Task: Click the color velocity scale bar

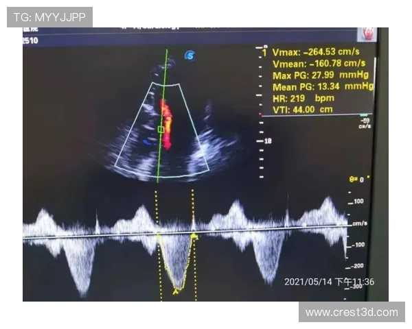Action: [364, 115]
